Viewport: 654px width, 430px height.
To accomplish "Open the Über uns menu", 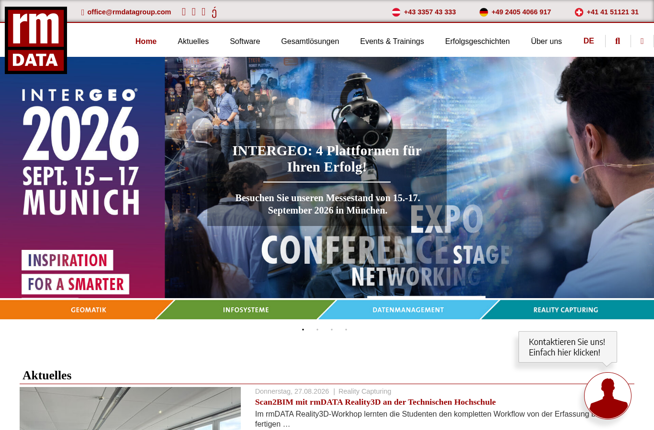I will [546, 42].
